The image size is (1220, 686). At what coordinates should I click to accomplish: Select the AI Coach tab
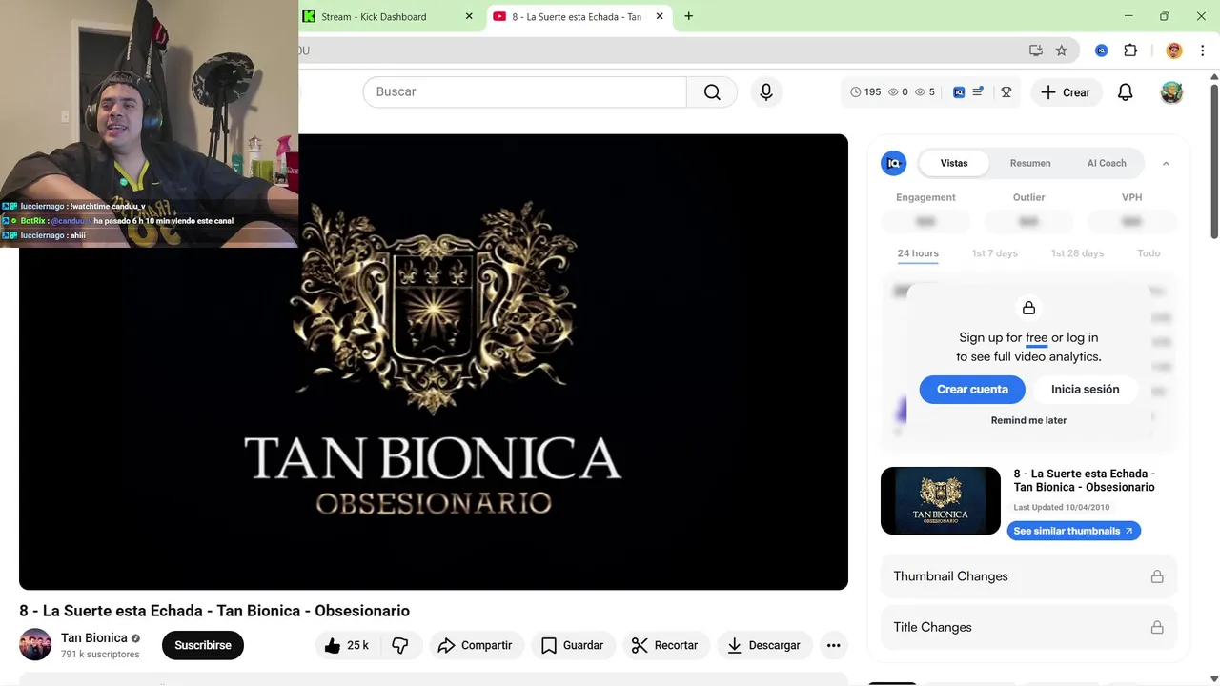point(1107,163)
